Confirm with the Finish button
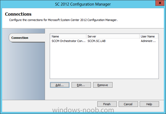Viewport: 166px width, 114px height. [107, 104]
